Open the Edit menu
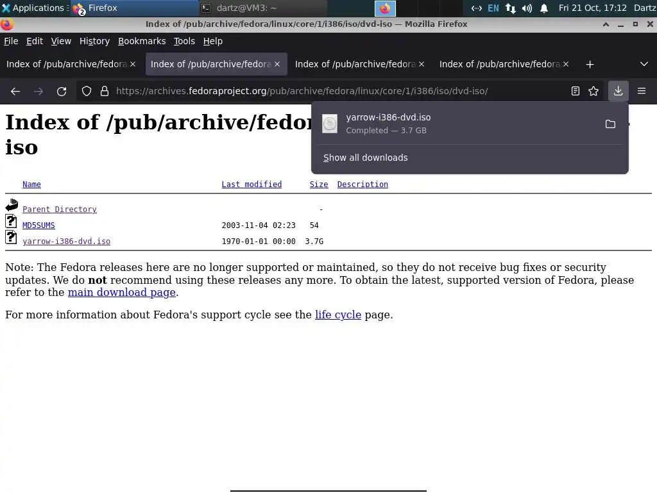This screenshot has width=657, height=492. click(x=35, y=41)
